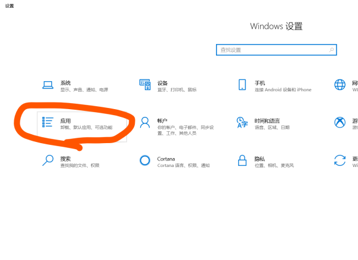Open the 时间和语言 clock-letter icon
This screenshot has height=260, width=358.
pos(242,122)
